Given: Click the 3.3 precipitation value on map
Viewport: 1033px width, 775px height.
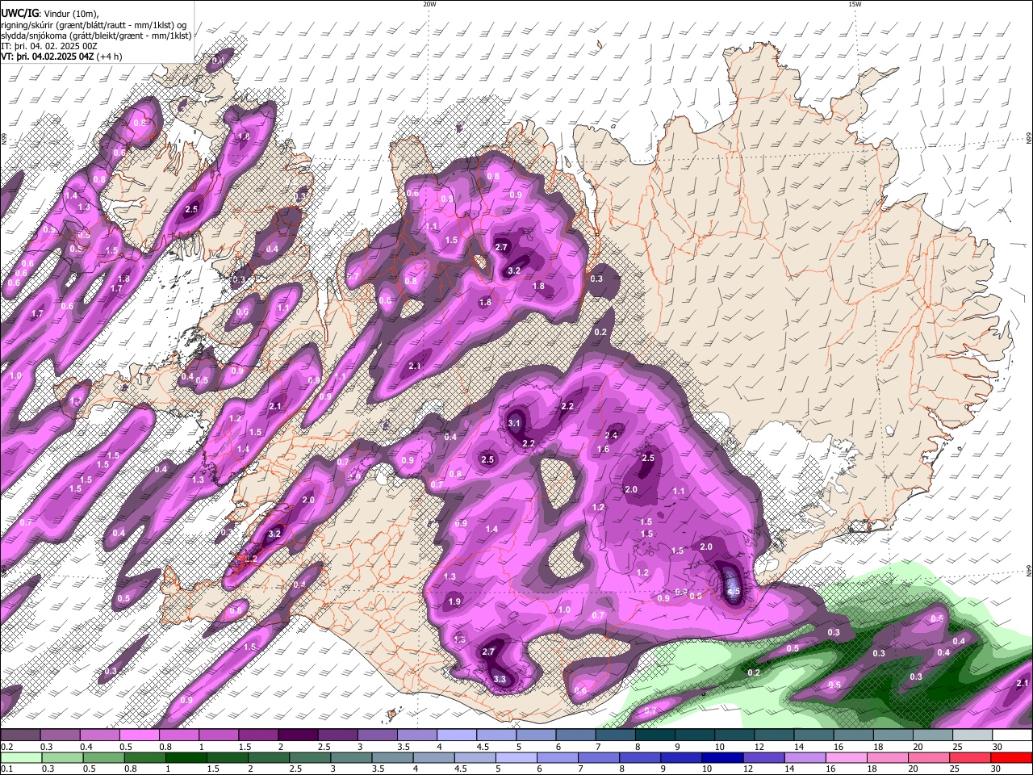Looking at the screenshot, I should point(500,679).
